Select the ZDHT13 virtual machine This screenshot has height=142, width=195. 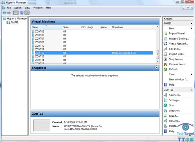point(39,56)
